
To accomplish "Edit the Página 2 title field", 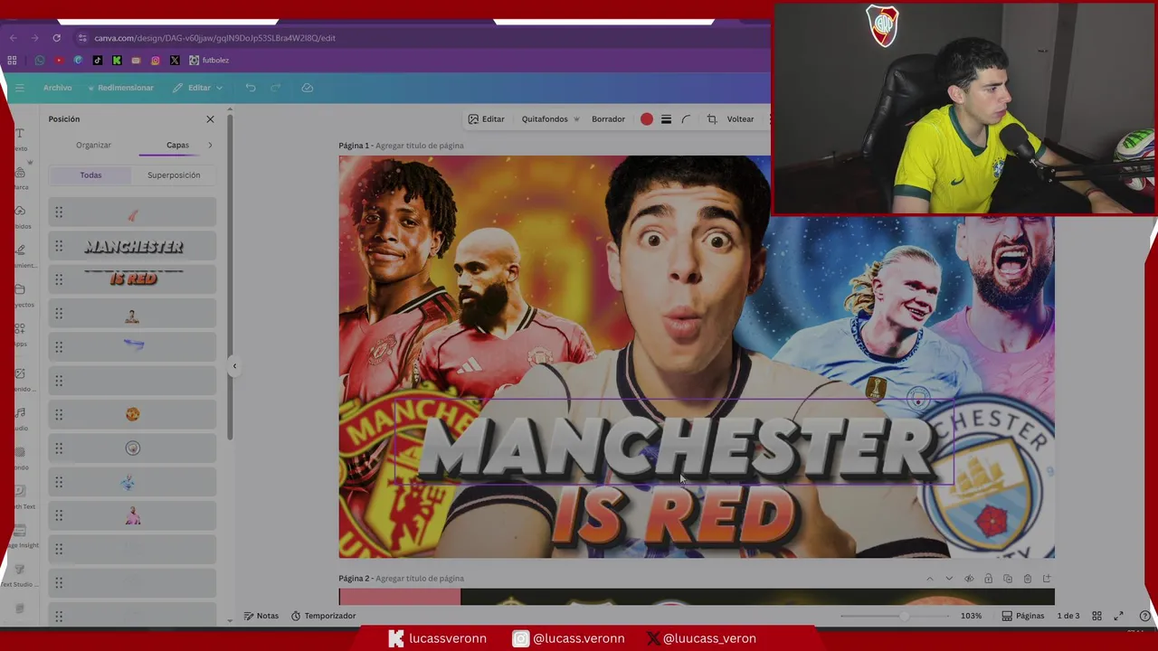I will pyautogui.click(x=419, y=579).
